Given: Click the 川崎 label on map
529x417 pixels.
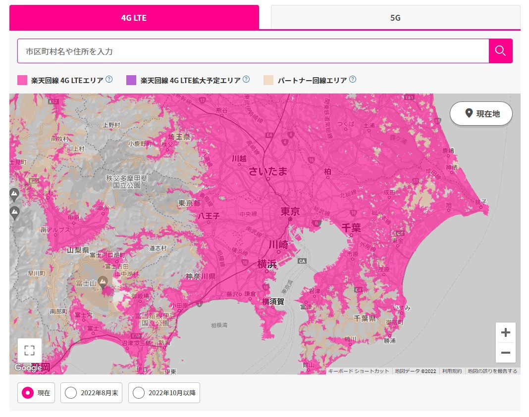Looking at the screenshot, I should coord(278,244).
